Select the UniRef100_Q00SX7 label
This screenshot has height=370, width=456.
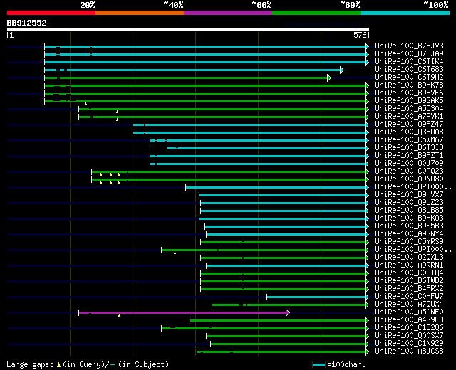tap(409, 336)
